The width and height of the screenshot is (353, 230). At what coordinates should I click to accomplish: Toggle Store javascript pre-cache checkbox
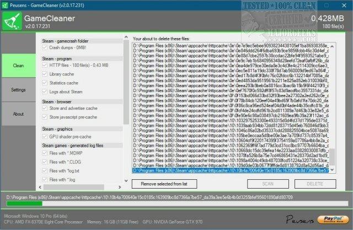coord(45,117)
